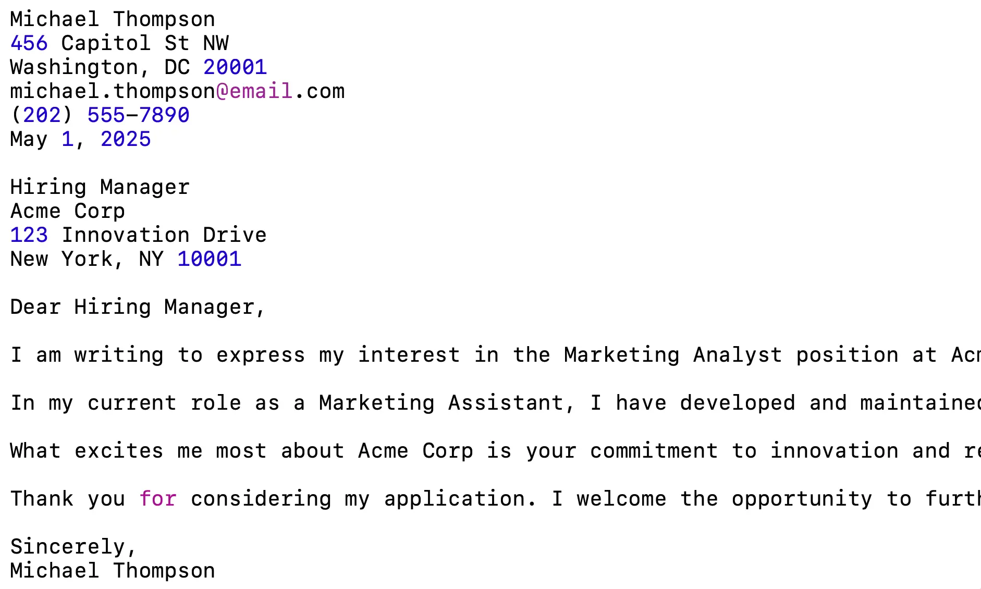The height and width of the screenshot is (589, 981).
Task: Click the street number 456
Action: pyautogui.click(x=29, y=43)
